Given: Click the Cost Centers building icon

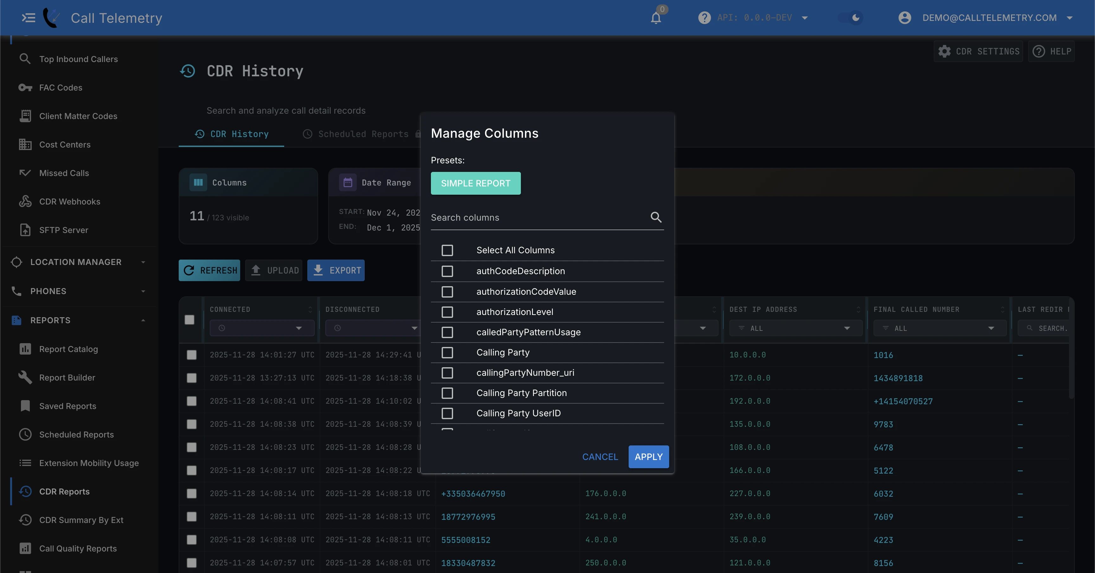Looking at the screenshot, I should (25, 144).
